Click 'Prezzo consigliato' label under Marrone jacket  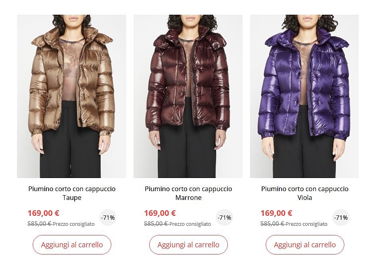tap(190, 224)
